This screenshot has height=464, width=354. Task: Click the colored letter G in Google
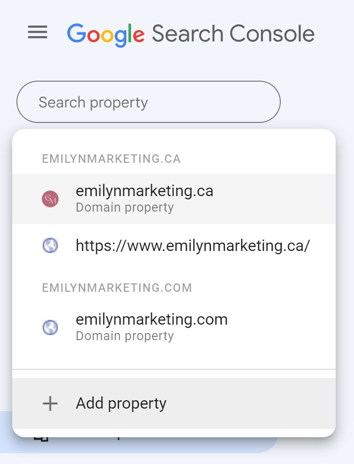click(77, 33)
